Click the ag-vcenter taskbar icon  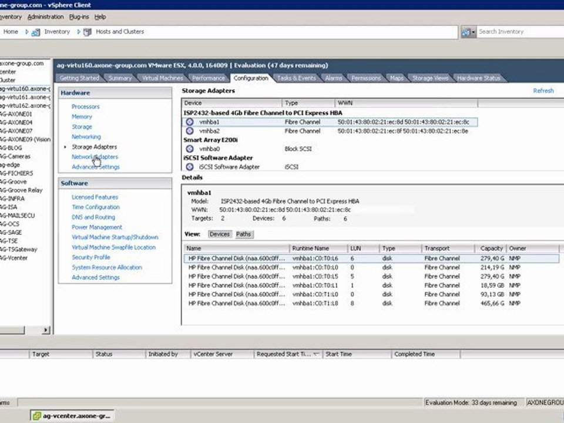tap(36, 416)
